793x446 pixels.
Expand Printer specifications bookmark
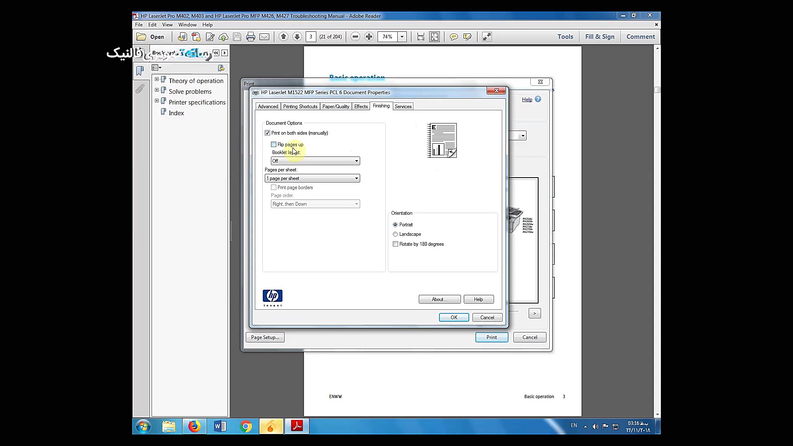[x=157, y=101]
